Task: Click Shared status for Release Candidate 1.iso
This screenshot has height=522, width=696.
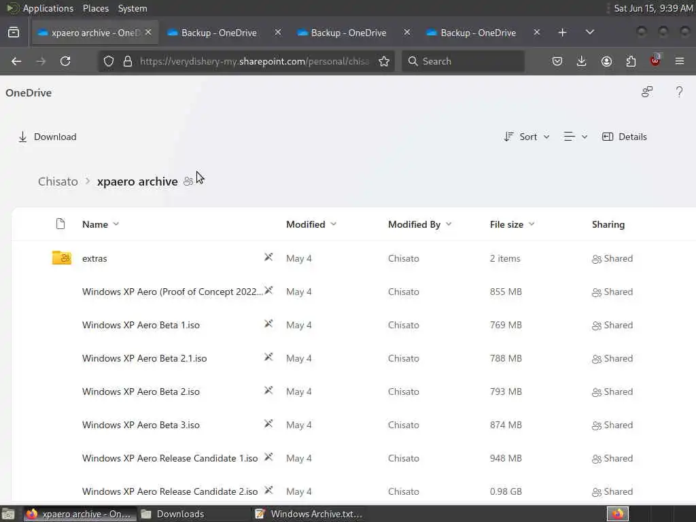Action: (x=612, y=458)
